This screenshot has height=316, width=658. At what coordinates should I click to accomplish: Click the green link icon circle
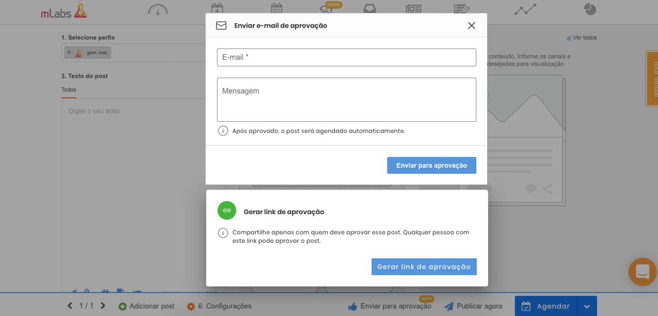click(x=227, y=211)
